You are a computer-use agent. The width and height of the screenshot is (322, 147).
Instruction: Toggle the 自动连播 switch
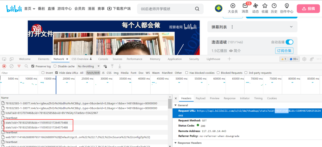[x=290, y=42]
